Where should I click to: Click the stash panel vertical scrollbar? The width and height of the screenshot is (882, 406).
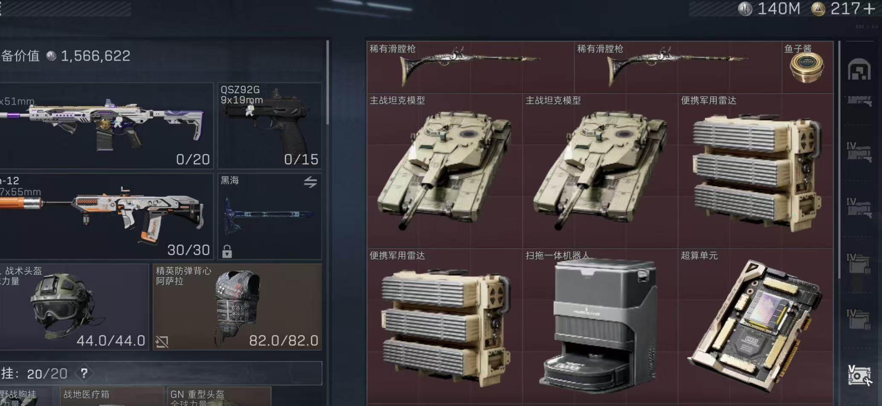click(x=839, y=160)
